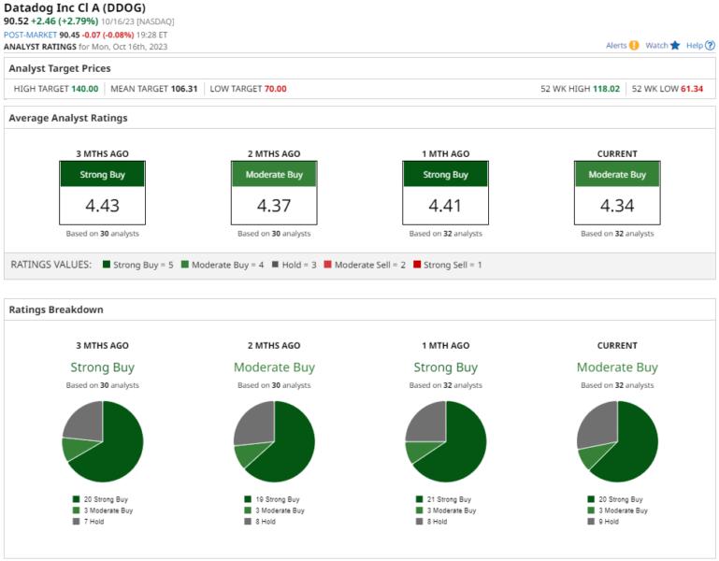Click the 4.37 rating box

click(274, 193)
